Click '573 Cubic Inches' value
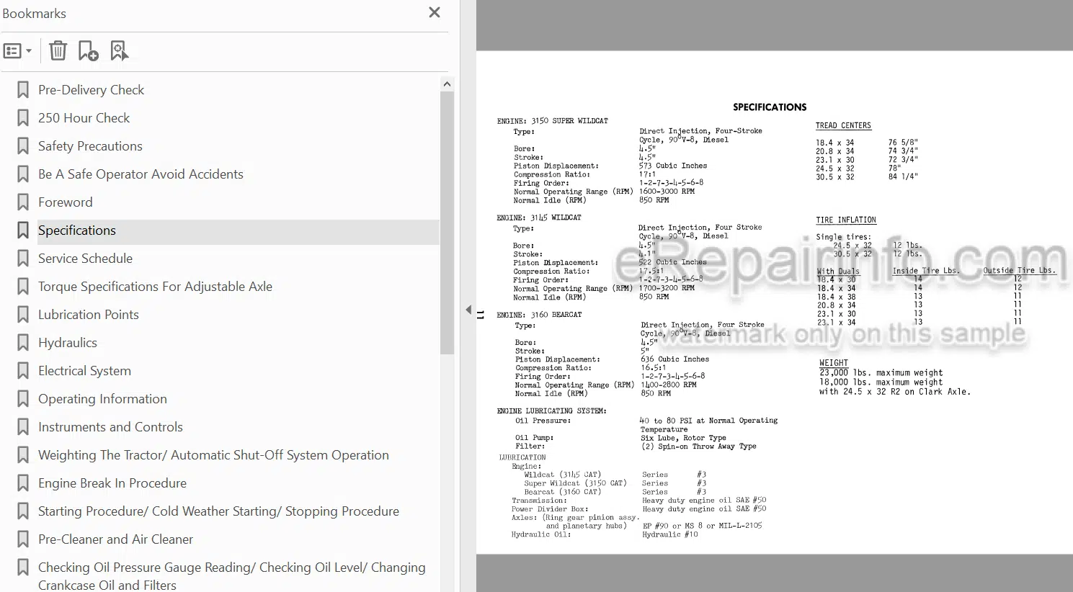 click(x=673, y=166)
